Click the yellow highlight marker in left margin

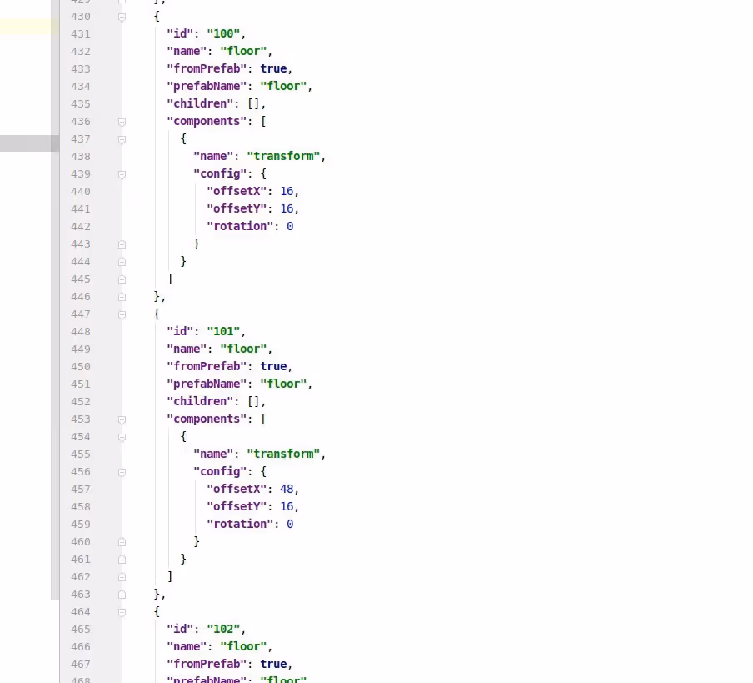[29, 27]
